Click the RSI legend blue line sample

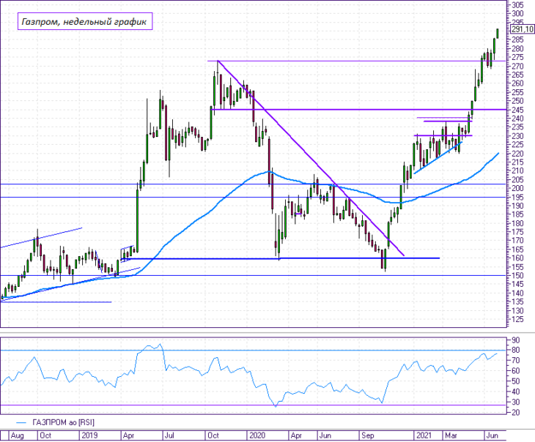click(21, 423)
